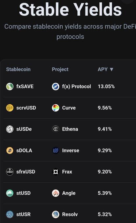Click the Resolv project logo
Screen dimensions: 136x223
55,214
